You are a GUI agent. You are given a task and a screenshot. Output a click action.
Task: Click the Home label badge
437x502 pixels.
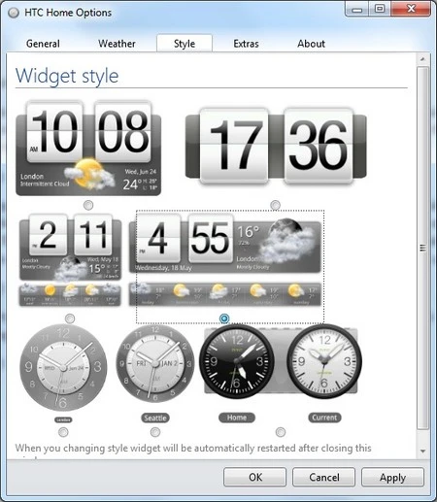pos(237,418)
